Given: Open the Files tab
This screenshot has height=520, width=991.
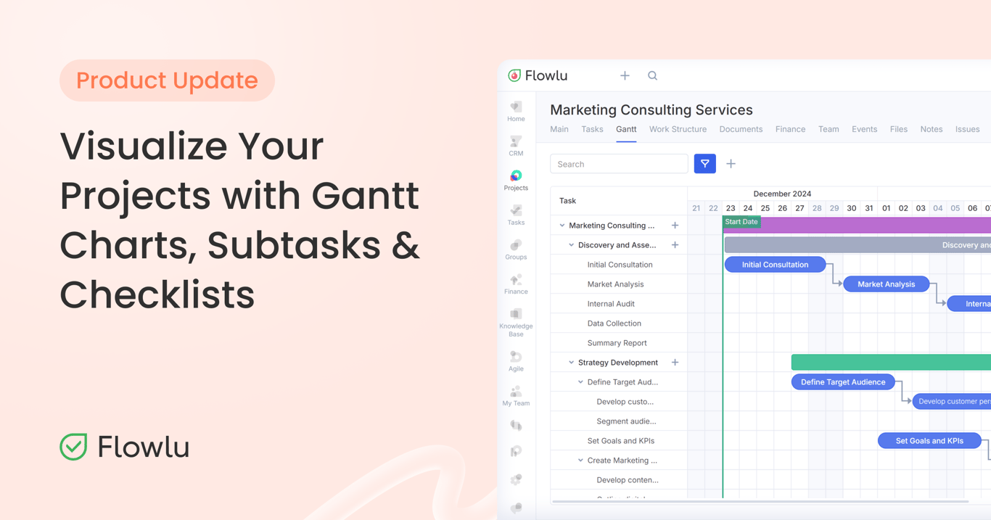Looking at the screenshot, I should pos(899,129).
